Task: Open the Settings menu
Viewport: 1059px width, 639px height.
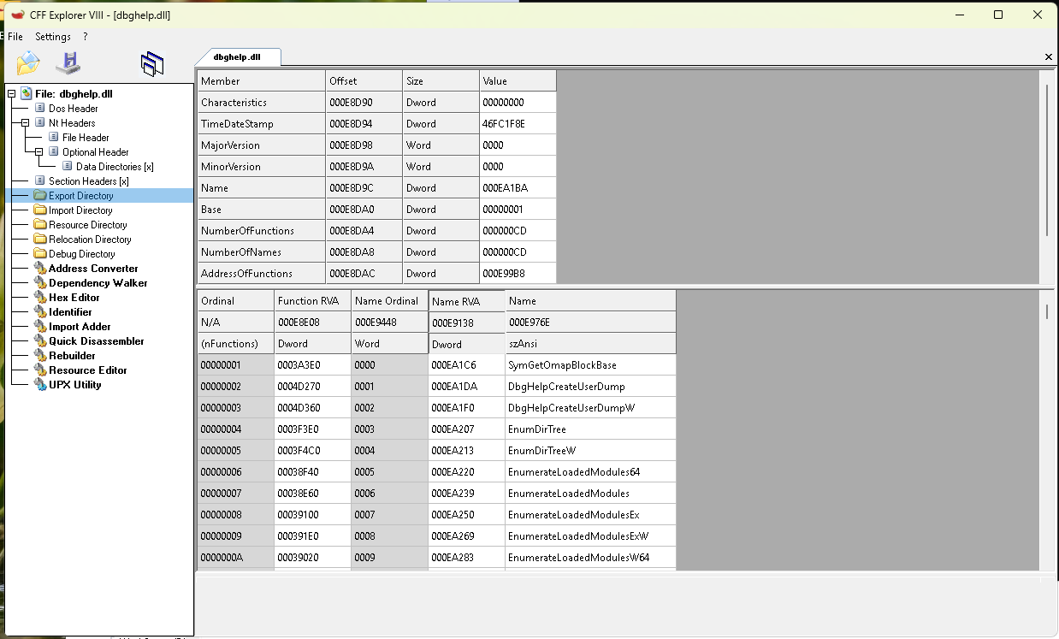Action: click(53, 37)
